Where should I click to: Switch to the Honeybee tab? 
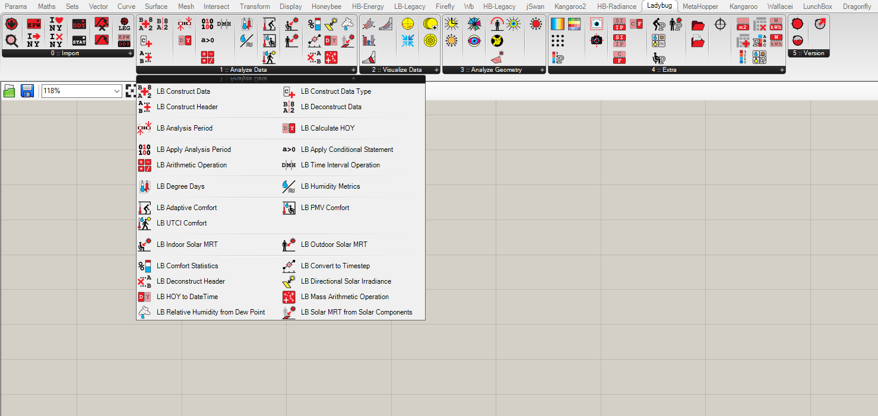(327, 7)
